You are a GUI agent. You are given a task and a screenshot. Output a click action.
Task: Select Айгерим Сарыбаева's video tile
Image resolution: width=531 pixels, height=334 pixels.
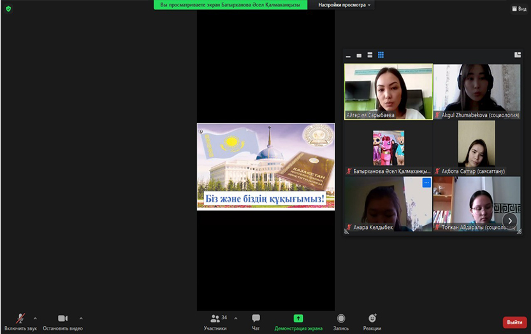[388, 91]
